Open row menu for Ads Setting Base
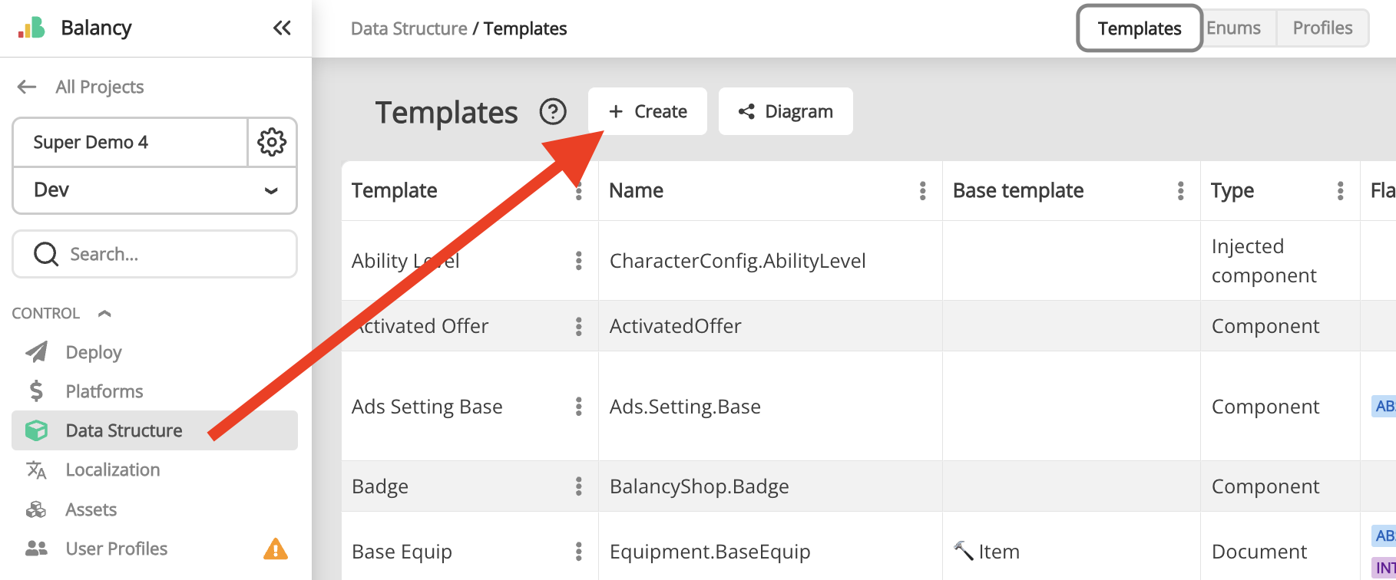The image size is (1396, 580). click(x=579, y=407)
